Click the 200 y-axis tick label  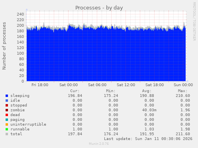pyautogui.click(x=20, y=25)
